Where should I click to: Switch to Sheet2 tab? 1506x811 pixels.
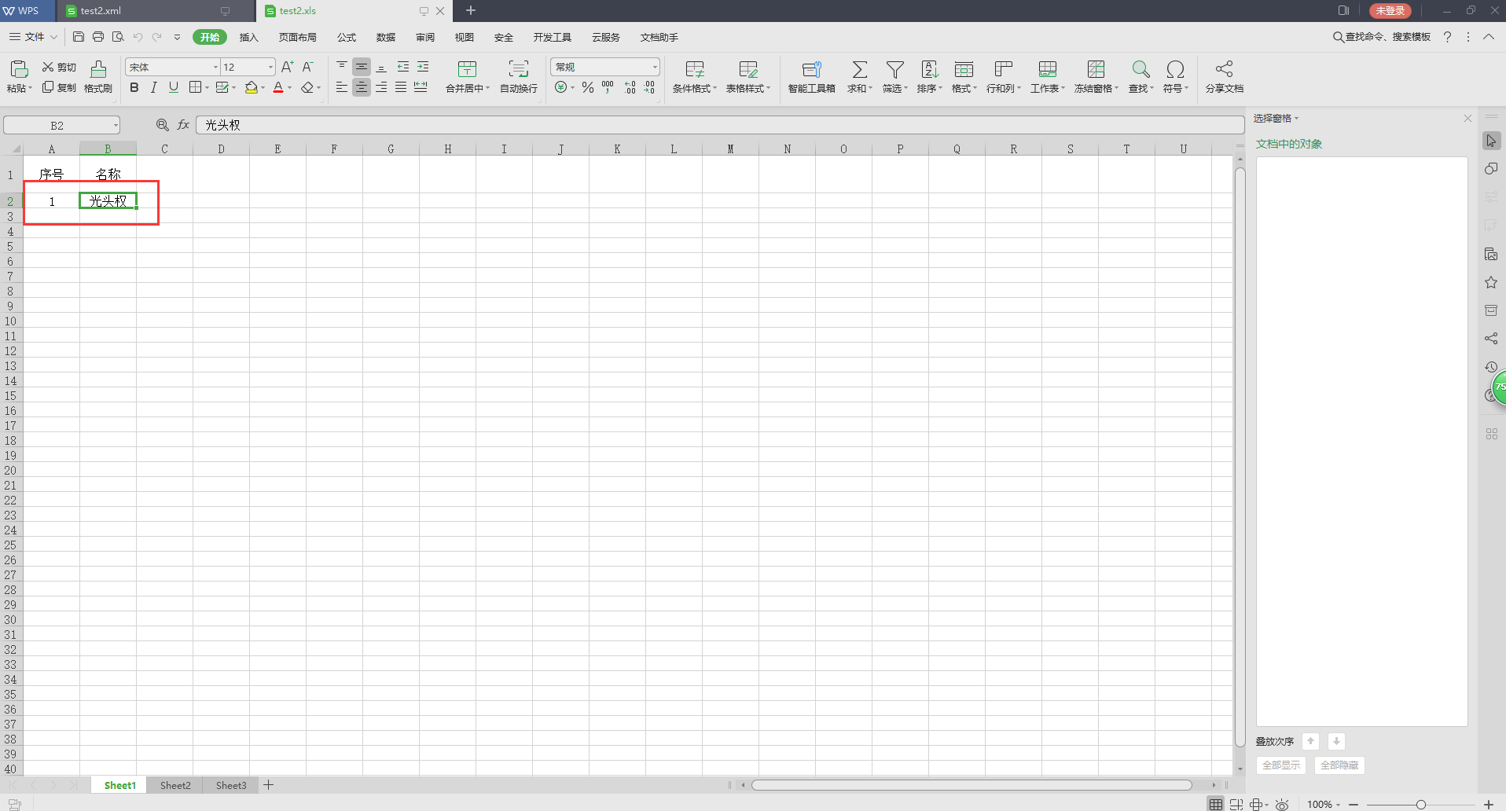click(175, 785)
